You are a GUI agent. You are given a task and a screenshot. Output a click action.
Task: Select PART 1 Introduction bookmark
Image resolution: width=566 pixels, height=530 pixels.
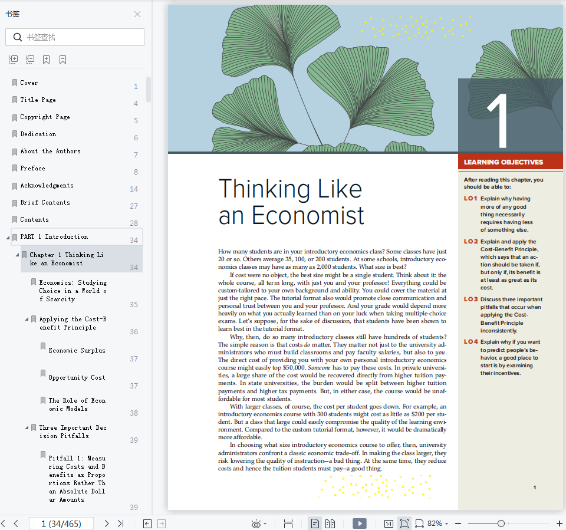(x=54, y=236)
